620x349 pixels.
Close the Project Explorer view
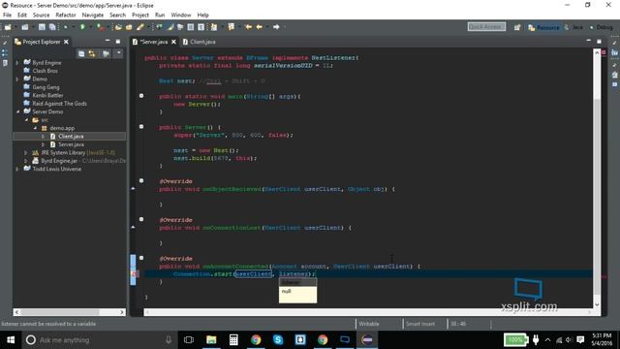click(66, 42)
